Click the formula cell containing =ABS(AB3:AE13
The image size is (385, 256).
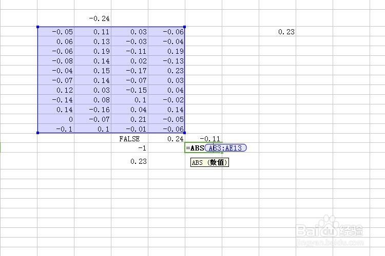point(204,148)
